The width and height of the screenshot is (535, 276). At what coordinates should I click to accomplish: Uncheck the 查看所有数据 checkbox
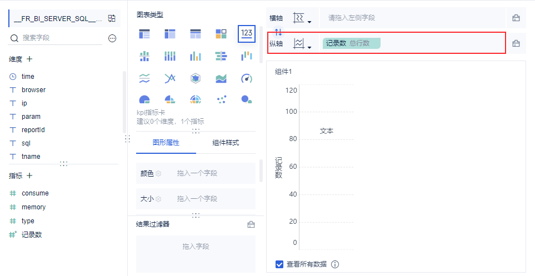pos(279,264)
